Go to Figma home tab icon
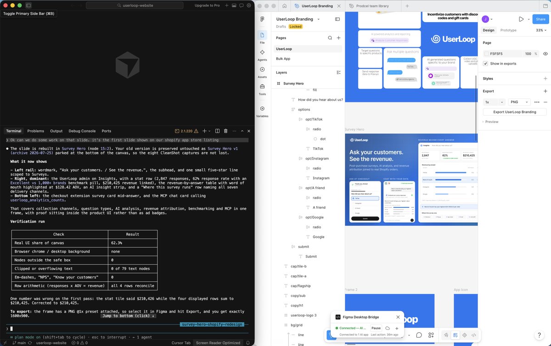The width and height of the screenshot is (551, 346). point(284,6)
